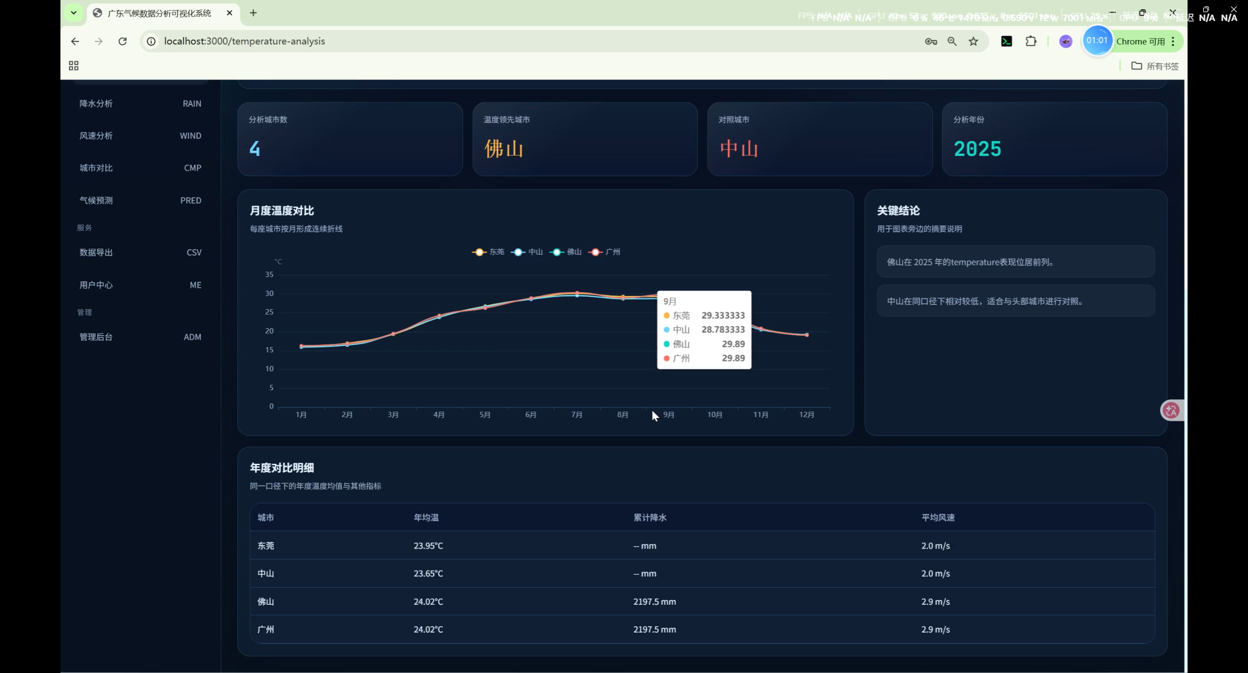Toggle the 中山 series in chart legend
The image size is (1248, 673).
click(x=527, y=252)
